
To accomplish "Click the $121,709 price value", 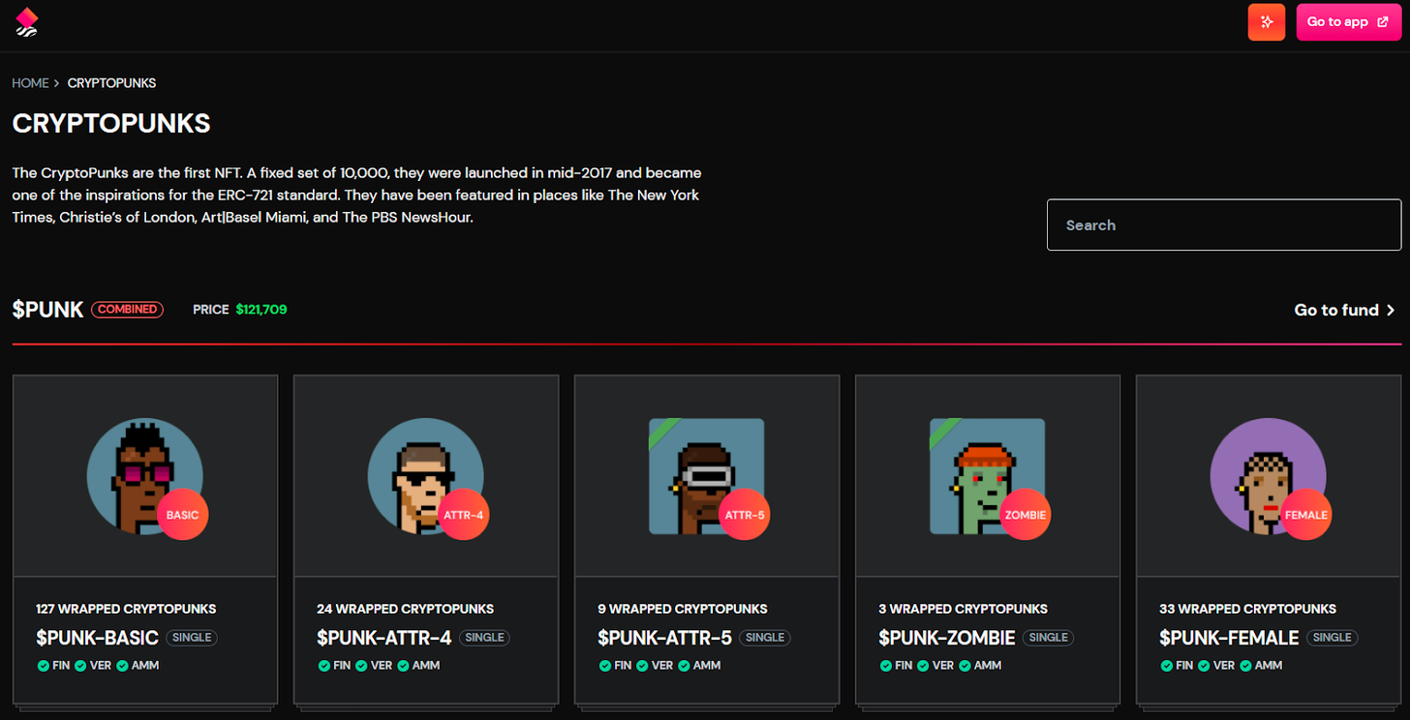I will (x=261, y=310).
